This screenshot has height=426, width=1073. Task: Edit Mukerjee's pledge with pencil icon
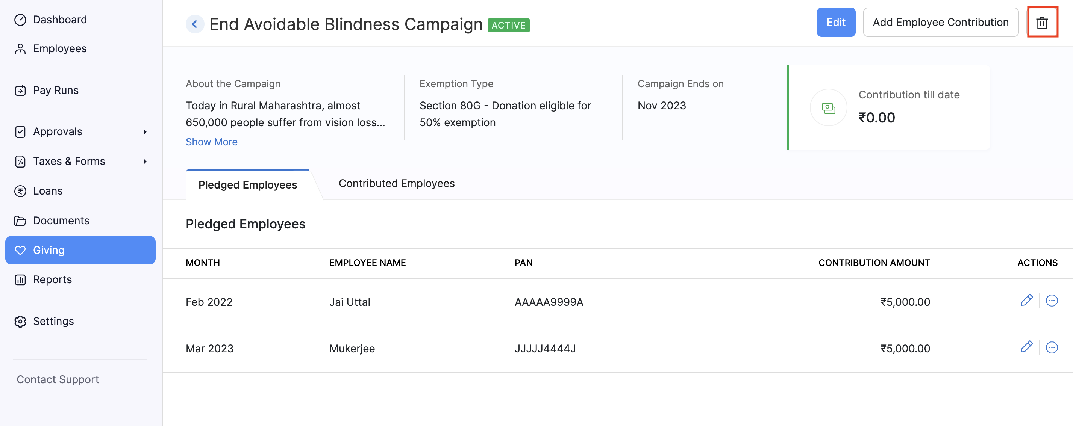tap(1026, 347)
